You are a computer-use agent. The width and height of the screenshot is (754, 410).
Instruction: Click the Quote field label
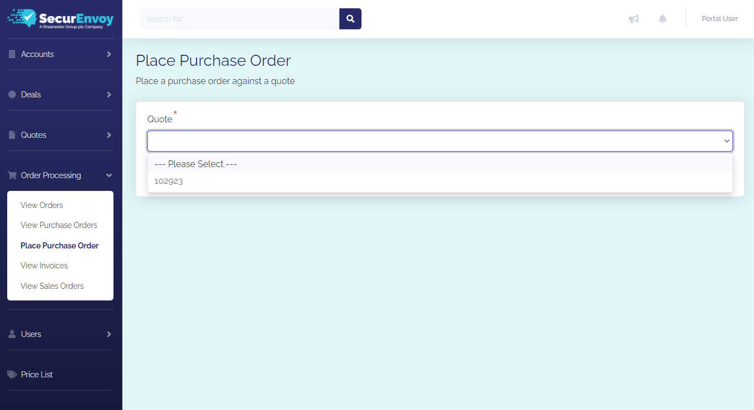click(x=160, y=119)
